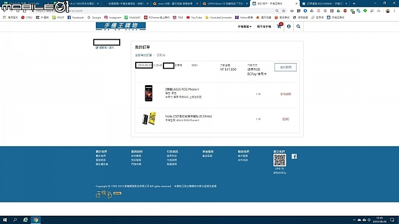The image size is (399, 224).
Task: Open Windows taskbar search icon
Action: [x=15, y=220]
